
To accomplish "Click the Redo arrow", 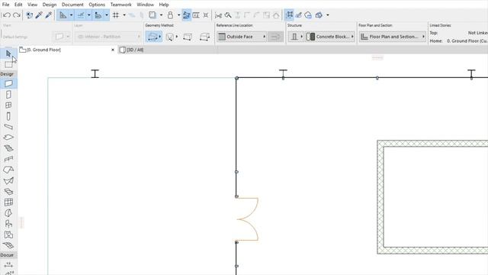I will point(17,15).
